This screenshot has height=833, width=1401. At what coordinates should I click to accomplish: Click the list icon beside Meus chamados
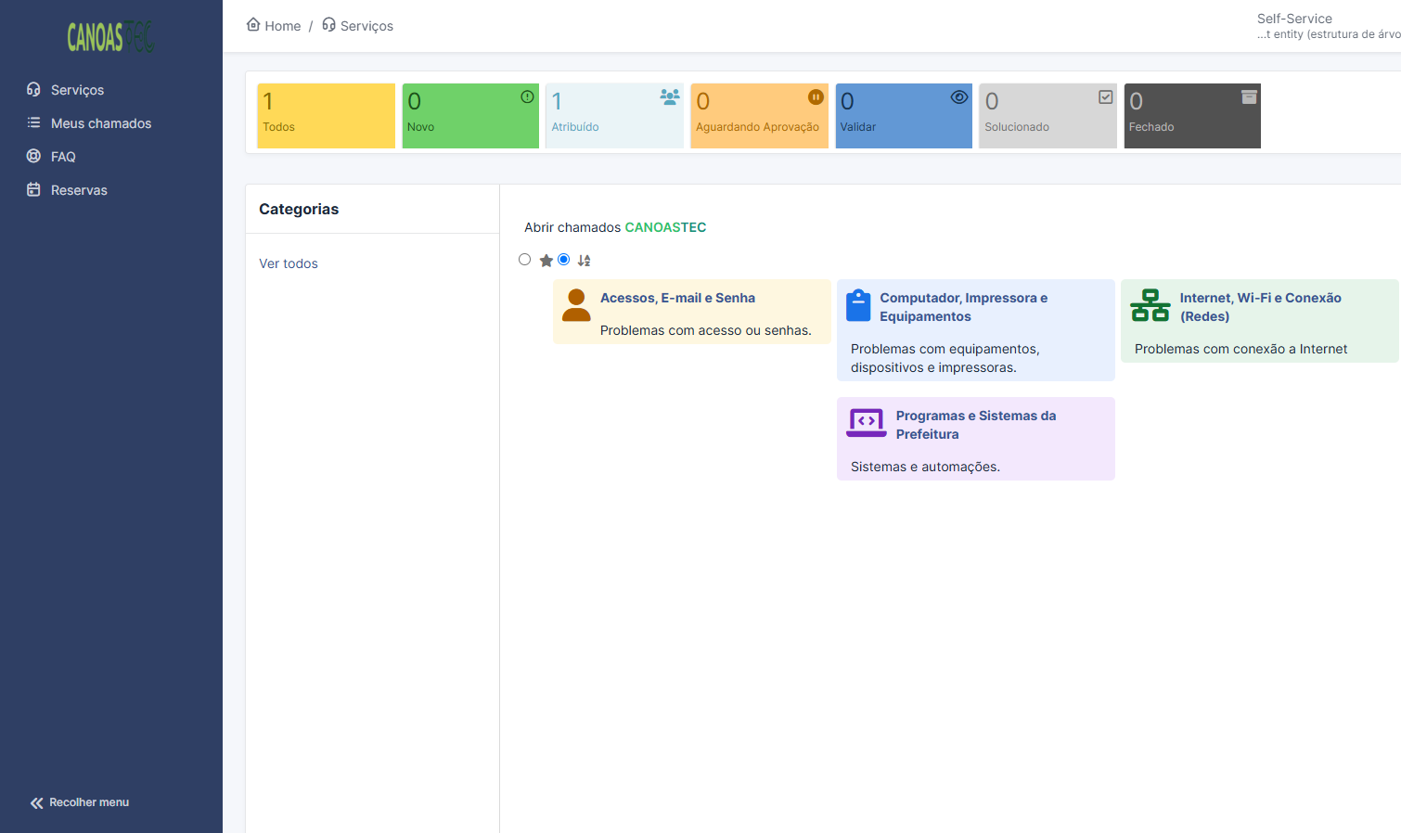pos(33,122)
